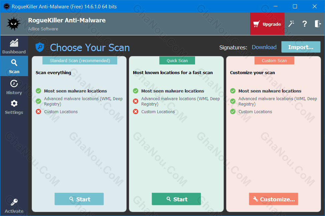This screenshot has width=325, height=216.
Task: Click the RogueKiller spiky logo
Action: pos(13,24)
